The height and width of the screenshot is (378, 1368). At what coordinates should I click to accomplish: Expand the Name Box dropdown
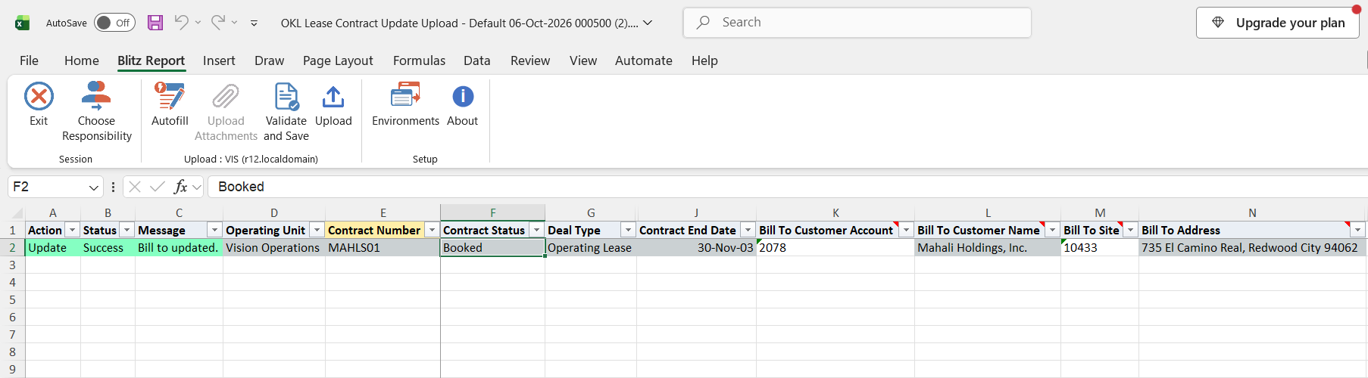[x=94, y=187]
